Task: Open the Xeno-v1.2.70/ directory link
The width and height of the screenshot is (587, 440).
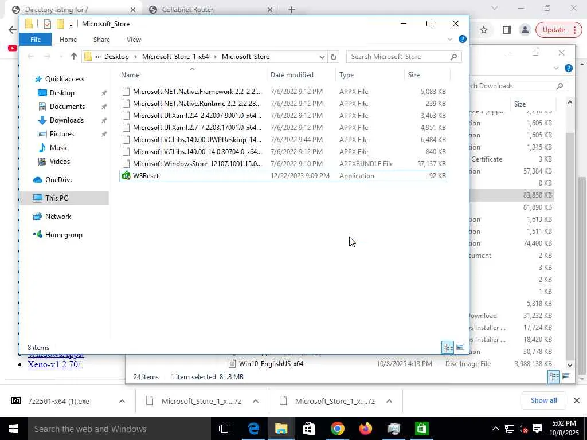Action: (54, 364)
